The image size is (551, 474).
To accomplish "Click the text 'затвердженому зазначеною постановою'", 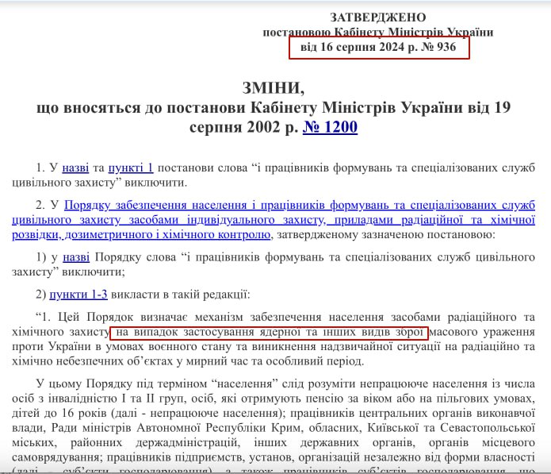I will (384, 235).
